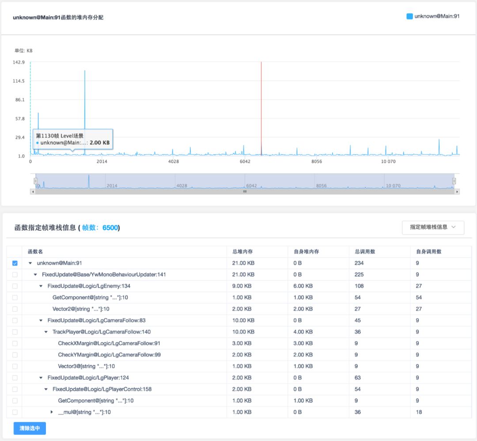Click the 4.00 KB self heap cell
Screen dimensions: 477x441
(303, 332)
